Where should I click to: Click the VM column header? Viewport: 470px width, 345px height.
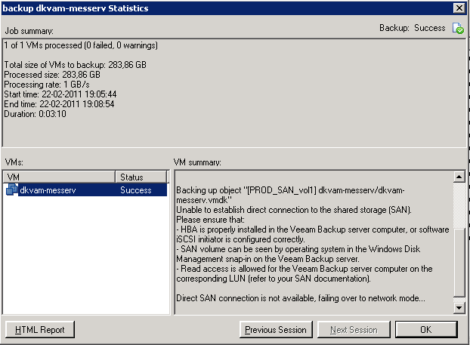pyautogui.click(x=59, y=177)
